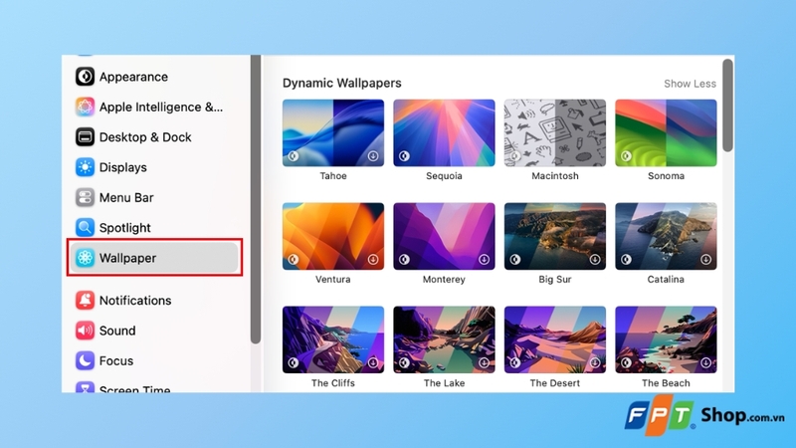
Task: Click the Focus moon icon
Action: pos(85,360)
